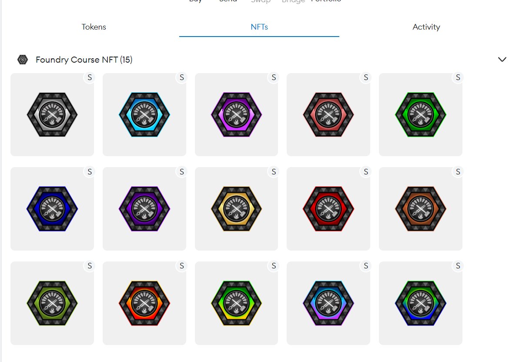Open the cyan hexagon NFT
The width and height of the screenshot is (519, 362).
pos(144,114)
